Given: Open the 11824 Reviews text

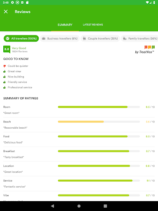Looking at the screenshot, I should pyautogui.click(x=20, y=52).
